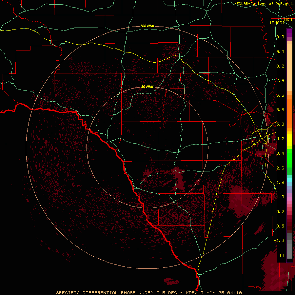
Task: Click the SPECIFIC DIFFERENTIAL PHASE title text
Action: click(96, 293)
